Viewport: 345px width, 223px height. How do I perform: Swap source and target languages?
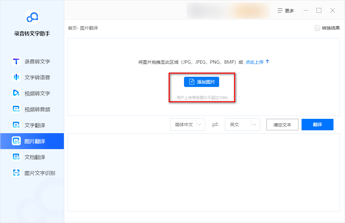pos(215,125)
